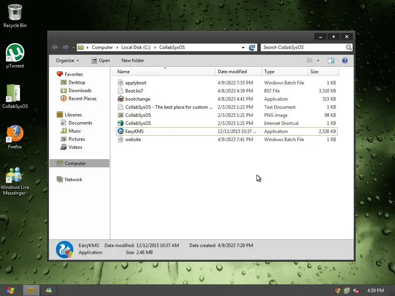
Task: Click the volume tray icon
Action: 356,291
